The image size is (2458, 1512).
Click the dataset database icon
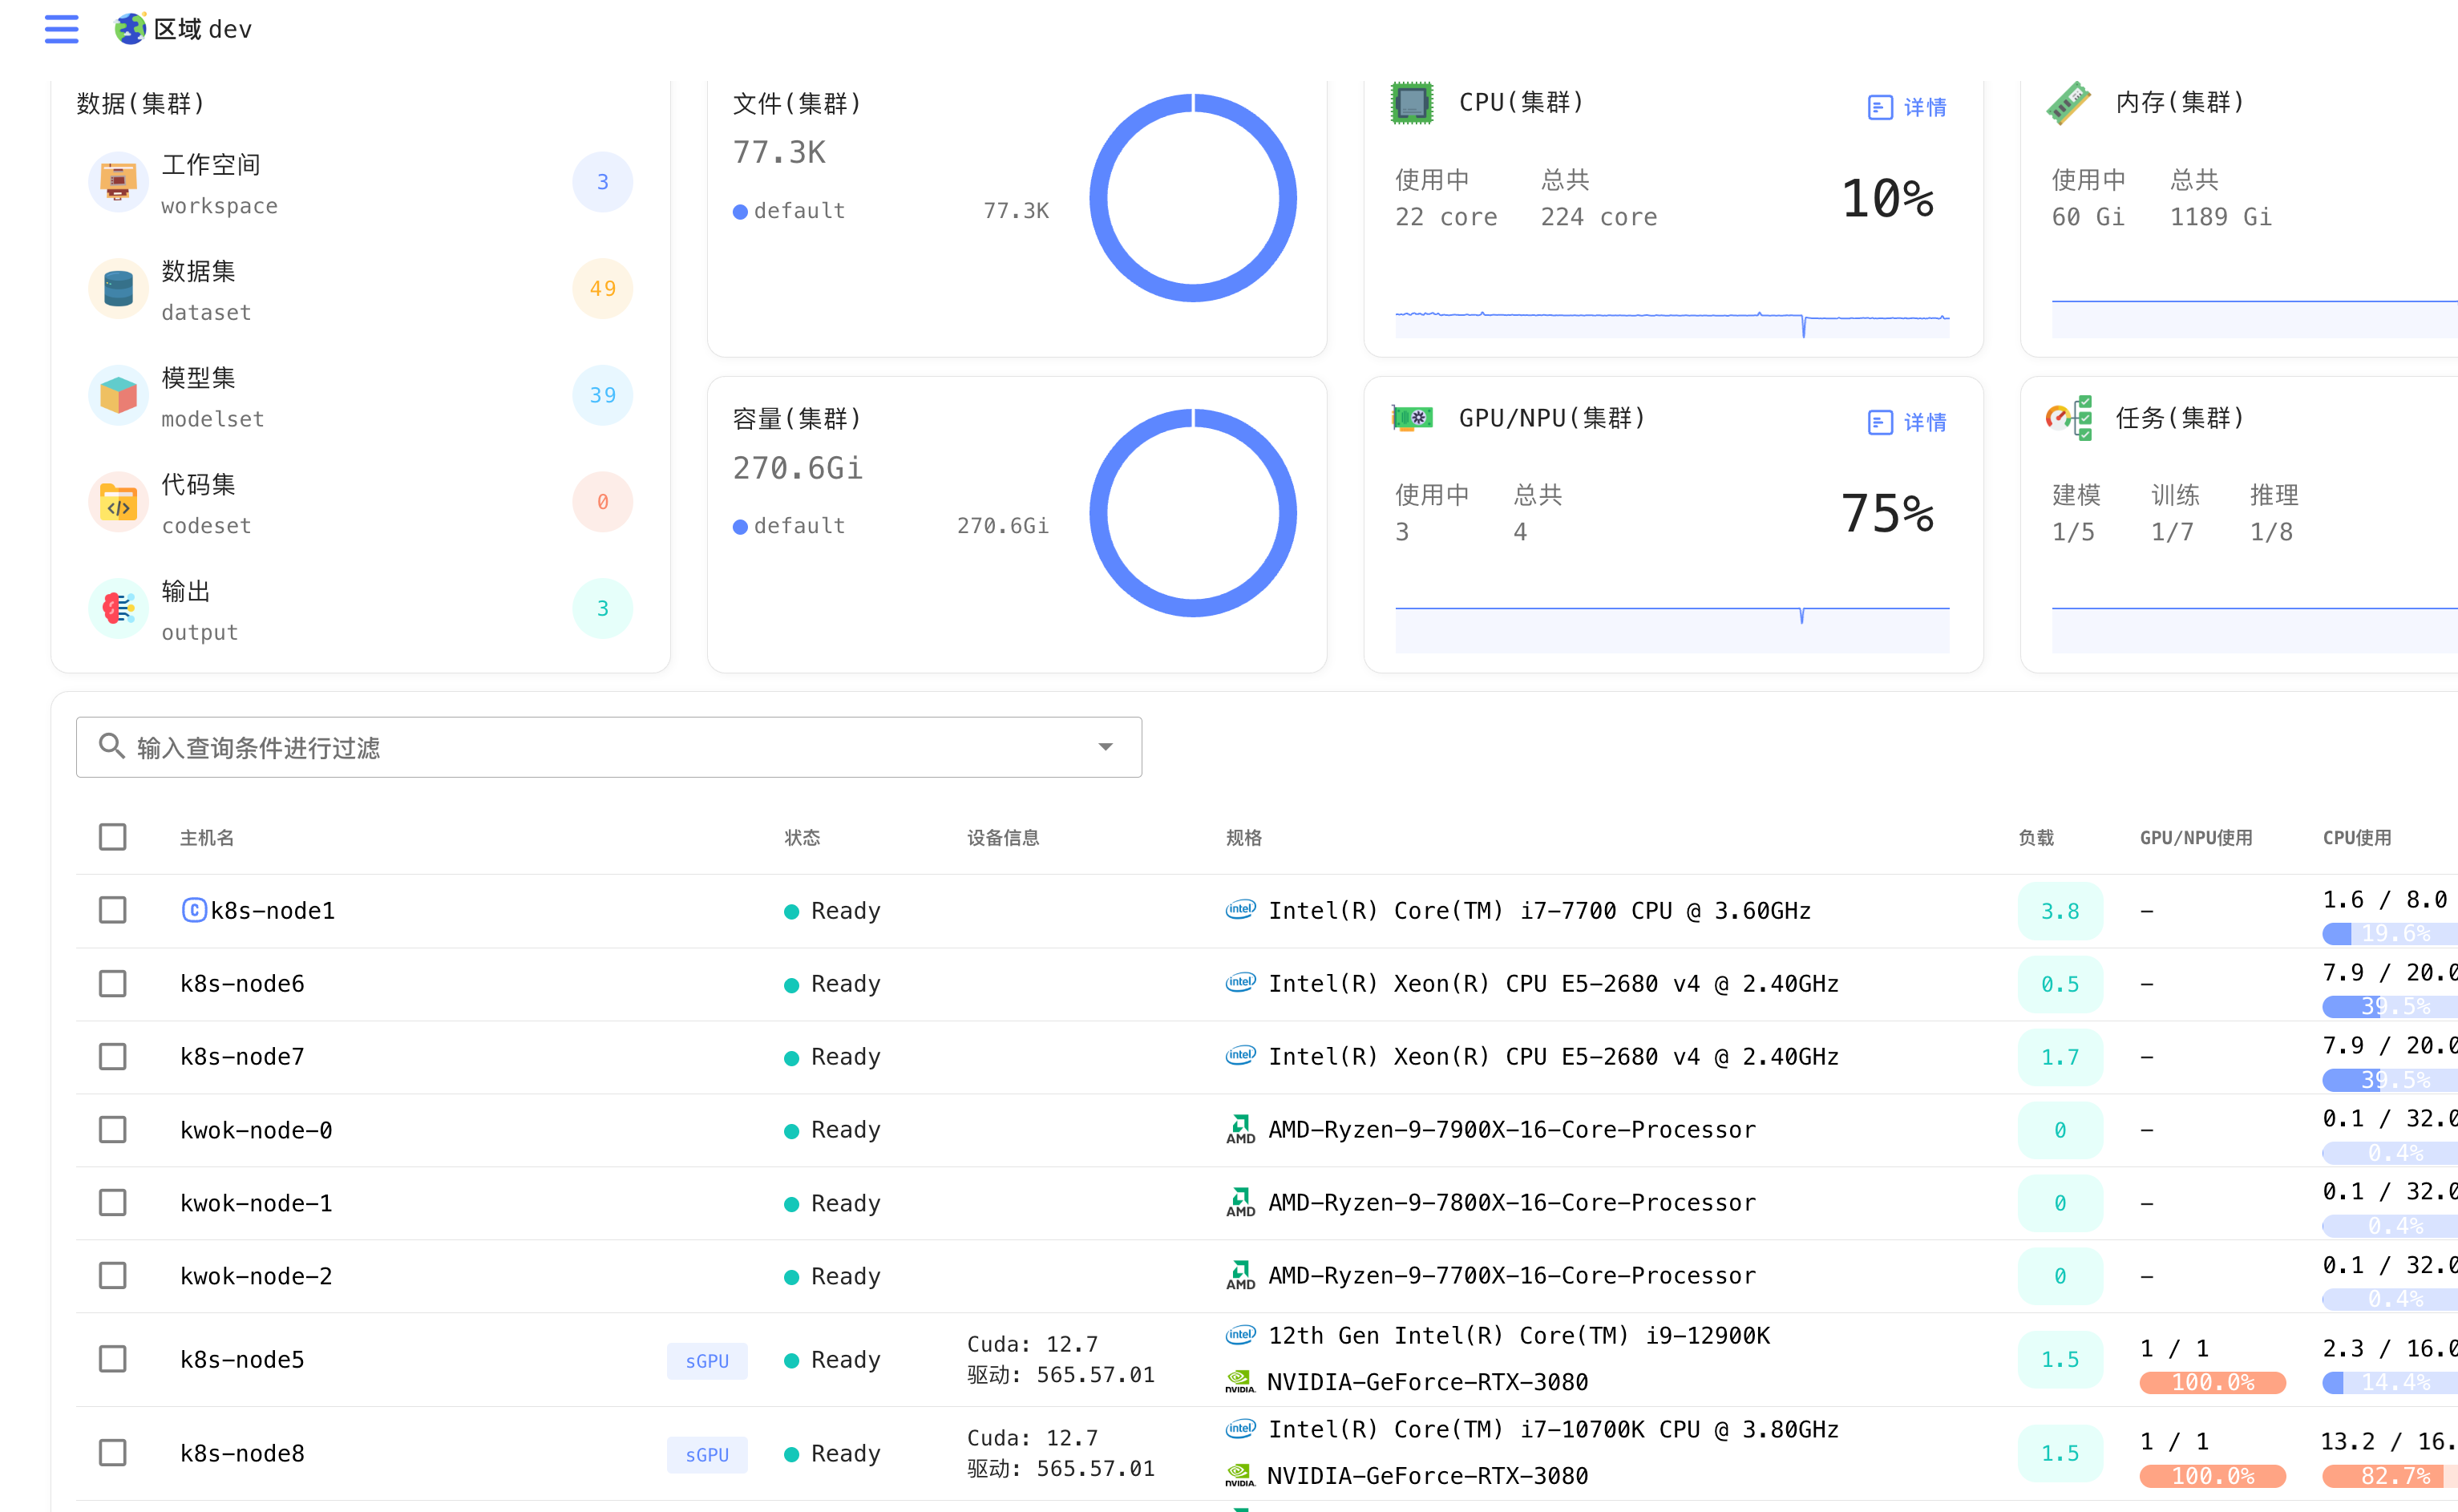pos(118,289)
